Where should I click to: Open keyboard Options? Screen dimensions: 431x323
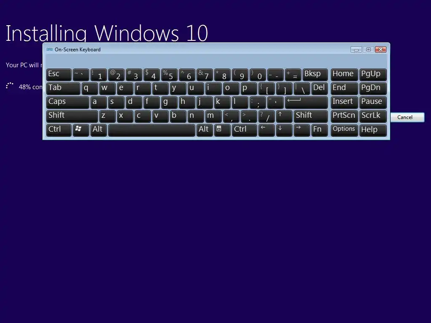344,130
